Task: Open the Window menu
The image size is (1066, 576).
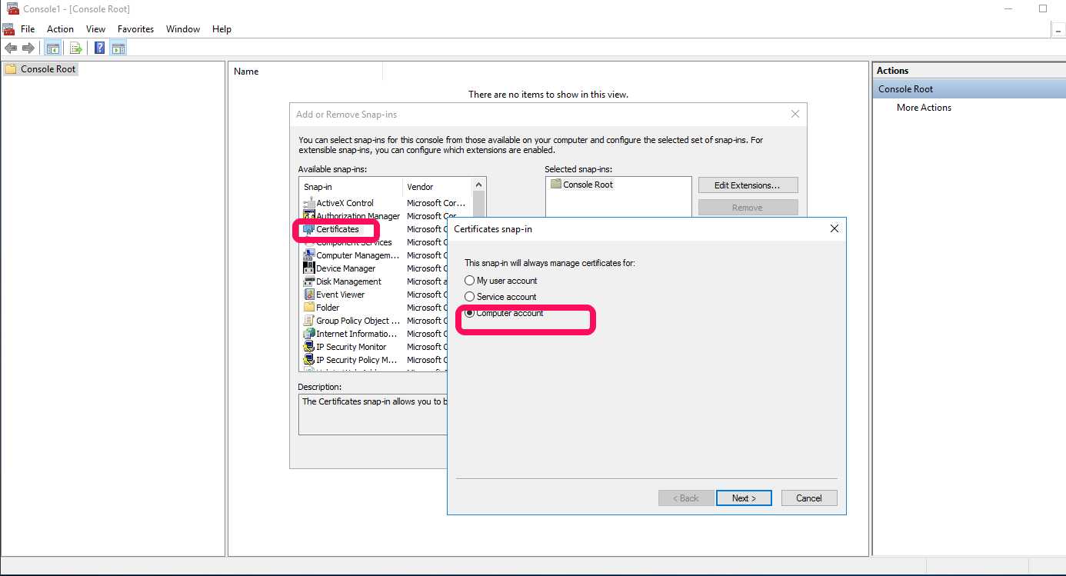Action: 183,29
